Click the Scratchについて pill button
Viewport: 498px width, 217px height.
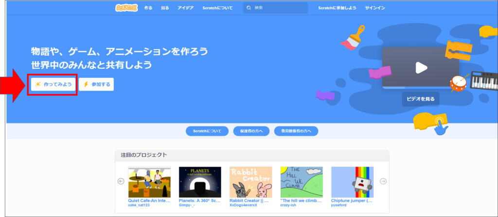point(207,131)
